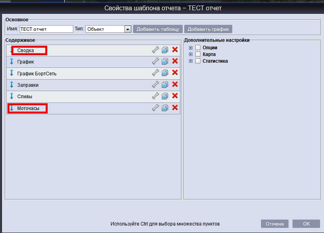
Task: Delete the Сливы table
Action: 175,96
